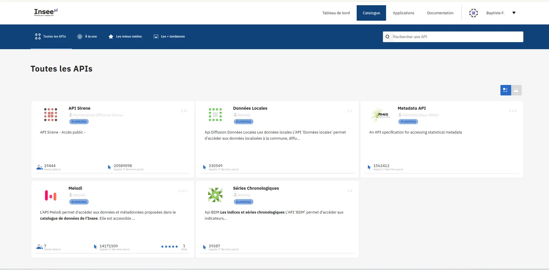This screenshot has height=270, width=549.
Task: Open the Baptiste F. account menu
Action: coord(495,13)
